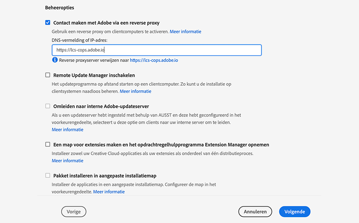Image resolution: width=359 pixels, height=223 pixels.
Task: Open Meer informatie for interne Adobe-updateserver
Action: (67, 130)
